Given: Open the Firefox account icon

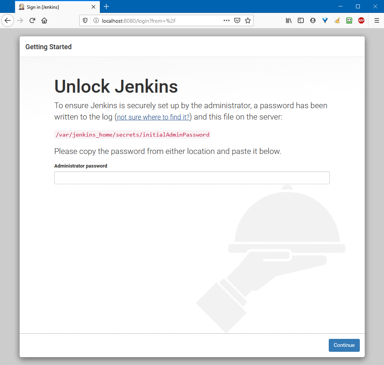Looking at the screenshot, I should pyautogui.click(x=313, y=20).
